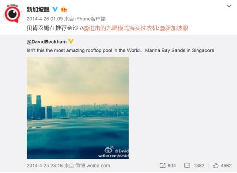Expand the post options chevron menu
Image resolution: width=237 pixels, height=173 pixels.
[x=229, y=6]
